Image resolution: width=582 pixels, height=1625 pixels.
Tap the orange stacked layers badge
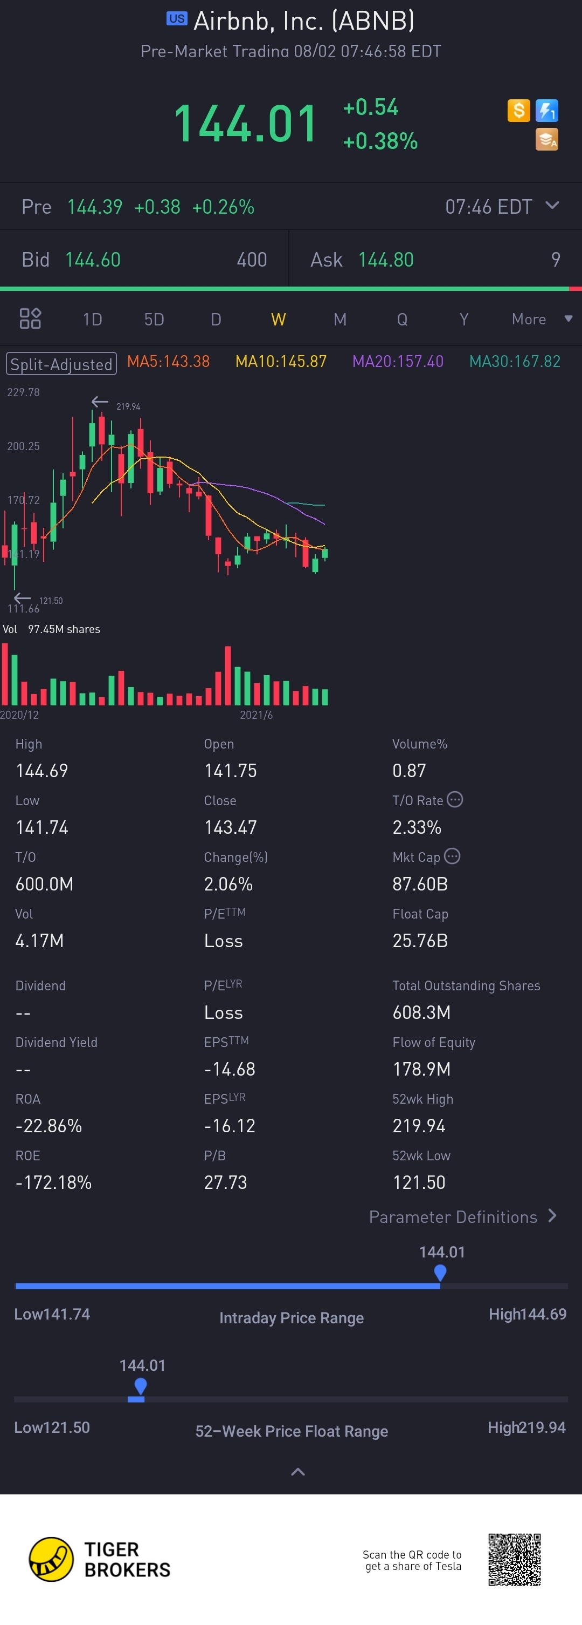click(x=546, y=139)
